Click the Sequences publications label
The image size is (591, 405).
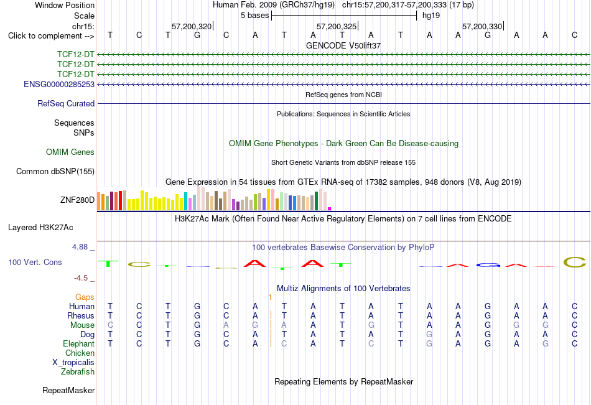click(x=74, y=123)
